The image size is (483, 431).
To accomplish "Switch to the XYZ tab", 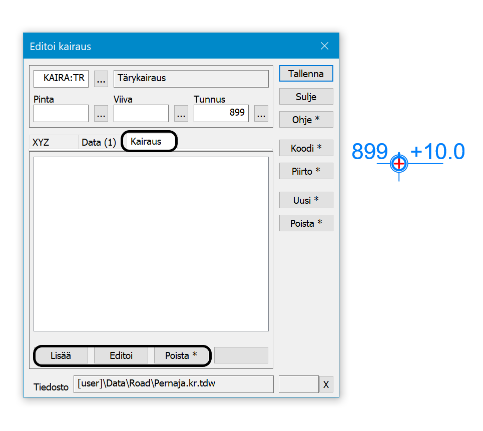I will [41, 142].
